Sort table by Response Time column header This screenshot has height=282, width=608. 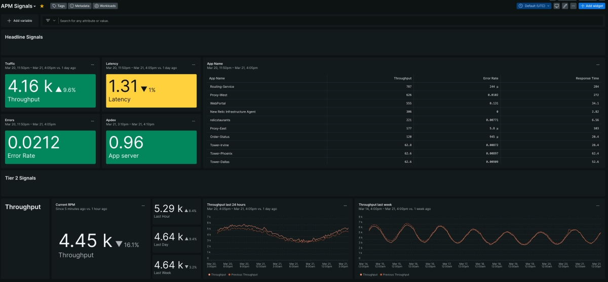[x=587, y=79]
